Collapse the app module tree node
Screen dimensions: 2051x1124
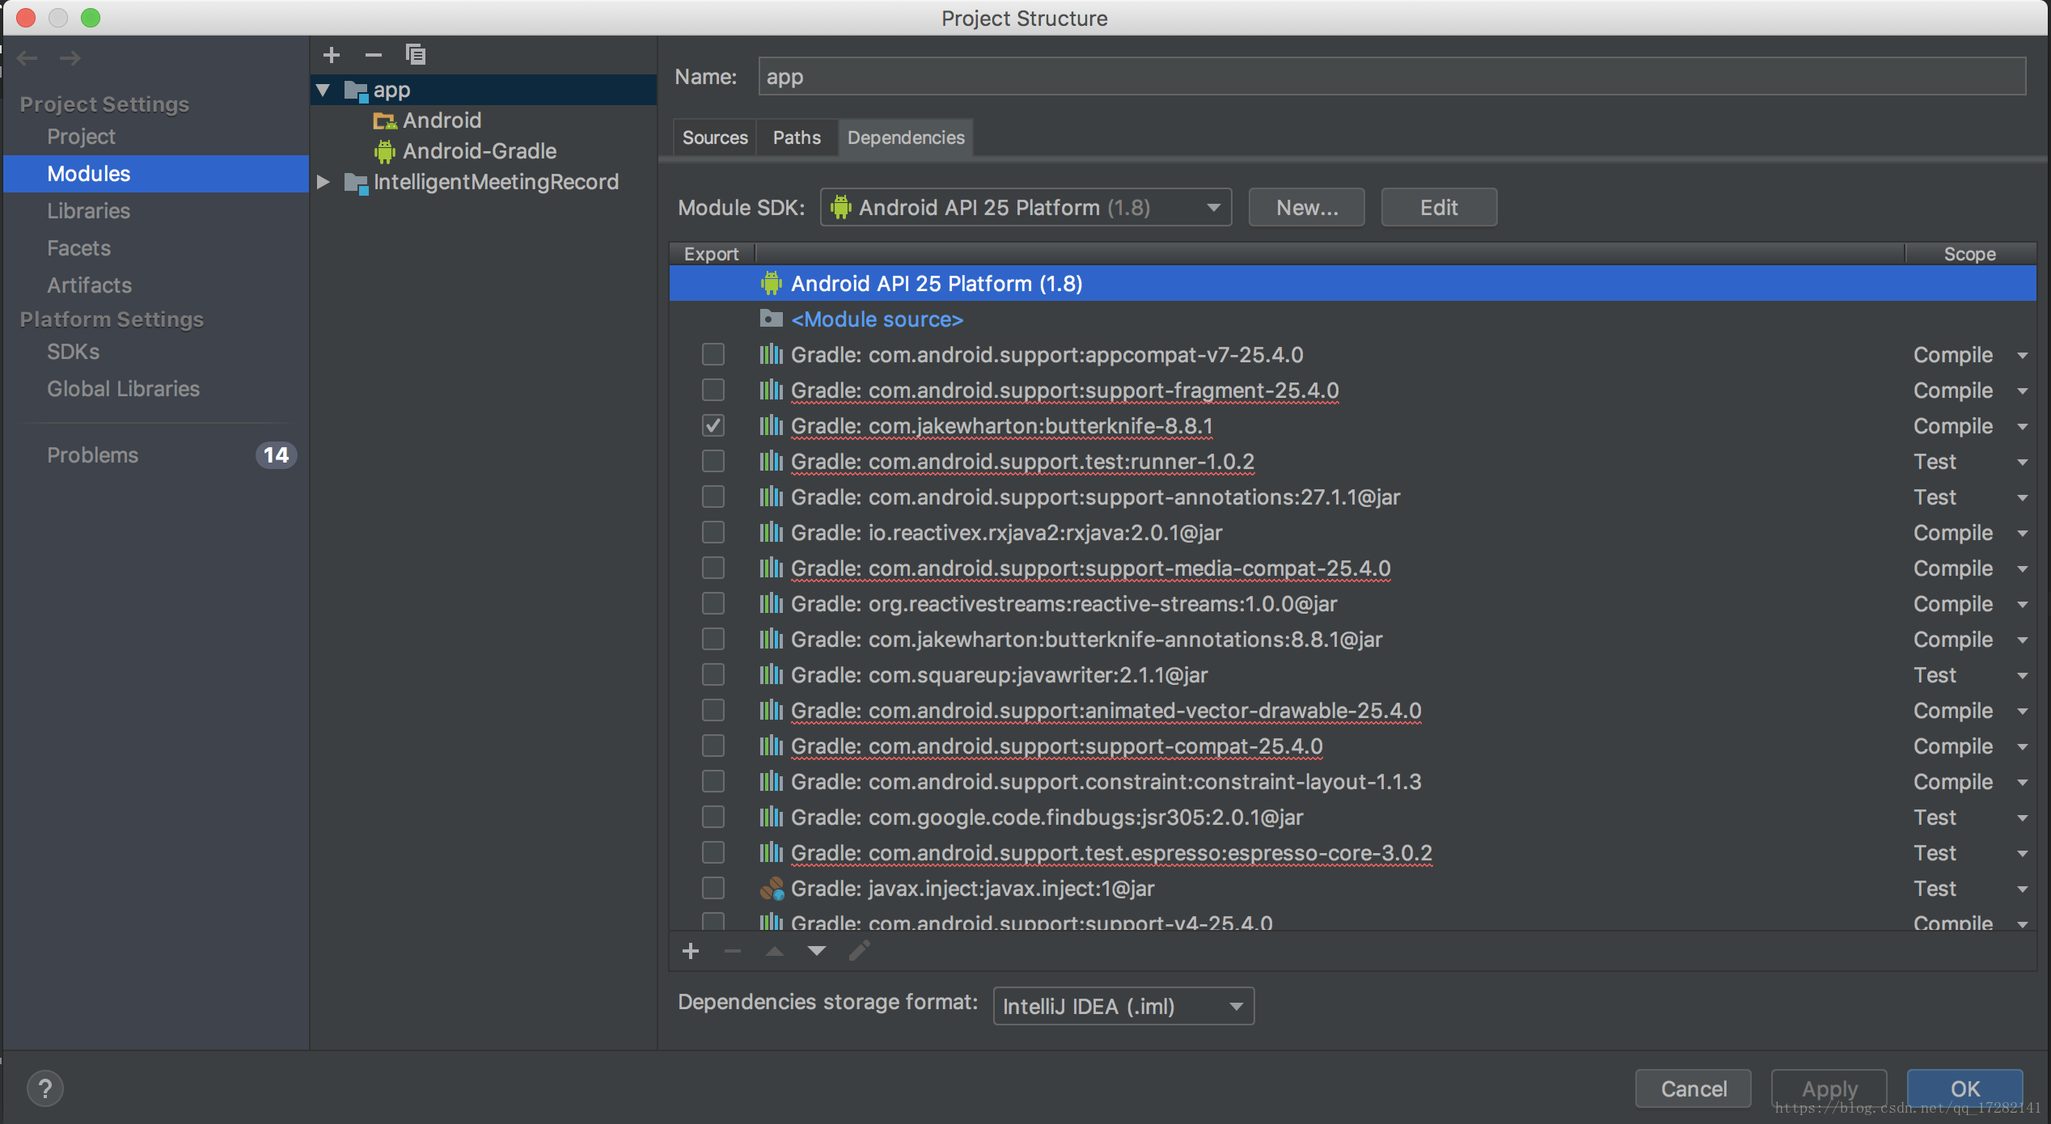pyautogui.click(x=324, y=91)
